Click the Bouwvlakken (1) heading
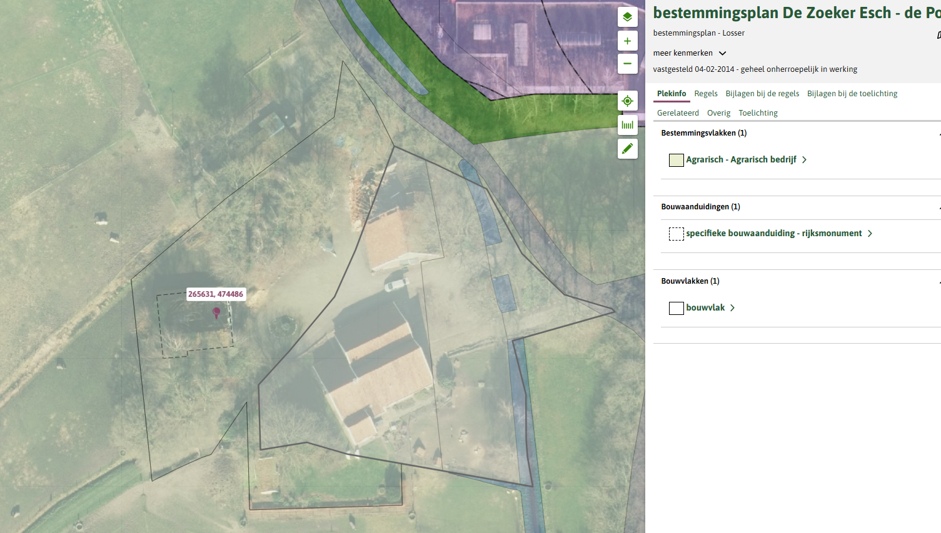The width and height of the screenshot is (941, 533). point(690,281)
